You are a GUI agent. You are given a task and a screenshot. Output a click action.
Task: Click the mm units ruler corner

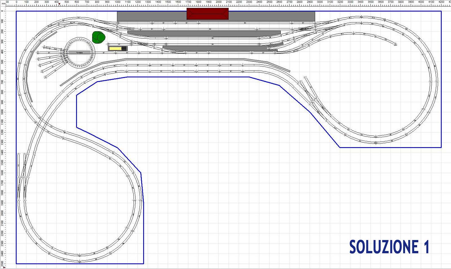tap(3, 4)
